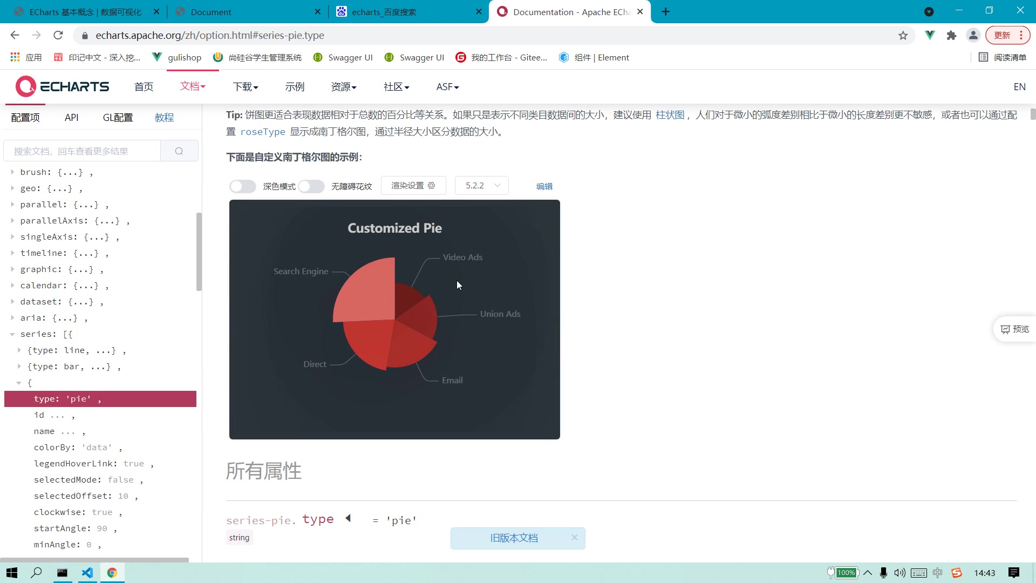Switch to the 配置项 tab
The width and height of the screenshot is (1036, 583).
pyautogui.click(x=25, y=118)
